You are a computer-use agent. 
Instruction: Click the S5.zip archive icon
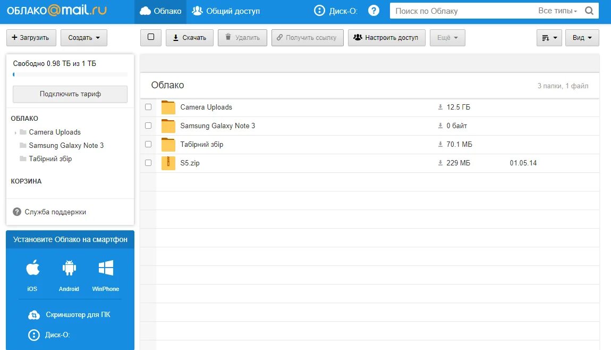[x=168, y=163]
